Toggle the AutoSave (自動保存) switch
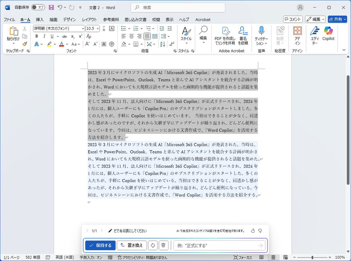The image size is (351, 261). click(x=38, y=7)
